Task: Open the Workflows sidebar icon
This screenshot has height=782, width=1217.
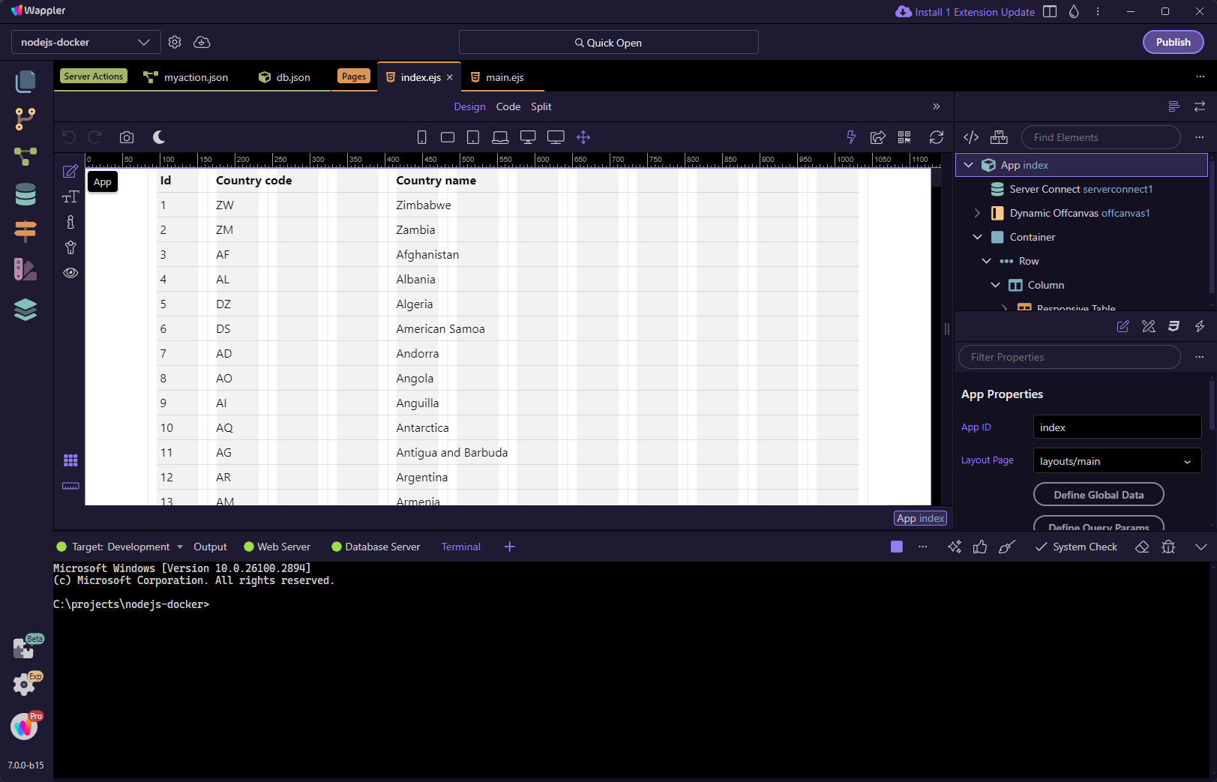Action: [x=25, y=156]
